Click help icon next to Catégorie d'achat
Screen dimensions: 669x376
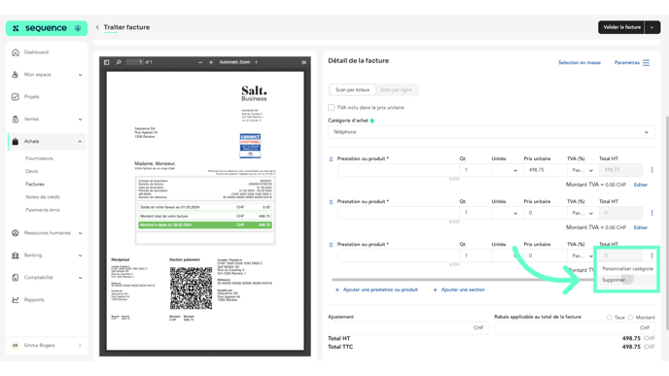tap(372, 121)
